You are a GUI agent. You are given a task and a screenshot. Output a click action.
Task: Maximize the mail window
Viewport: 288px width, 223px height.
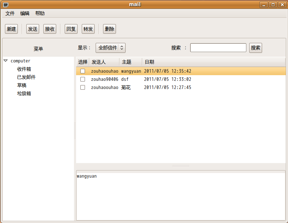(273, 5)
